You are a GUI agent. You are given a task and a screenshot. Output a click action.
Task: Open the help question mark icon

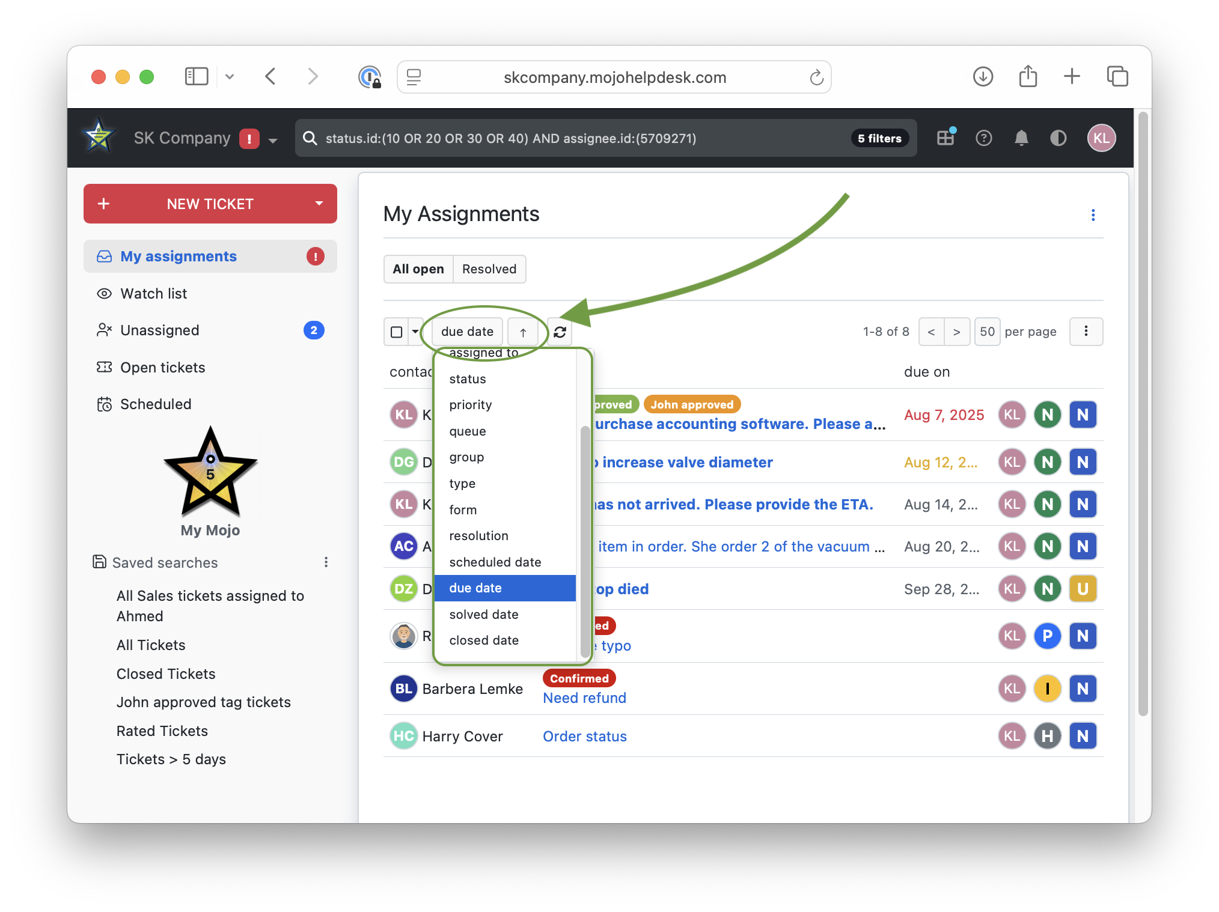(983, 138)
